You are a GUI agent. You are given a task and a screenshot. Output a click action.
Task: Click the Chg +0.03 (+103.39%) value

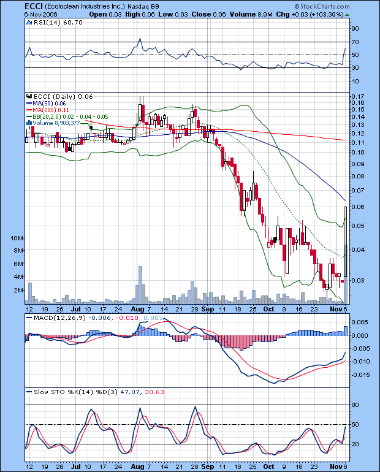coord(310,15)
